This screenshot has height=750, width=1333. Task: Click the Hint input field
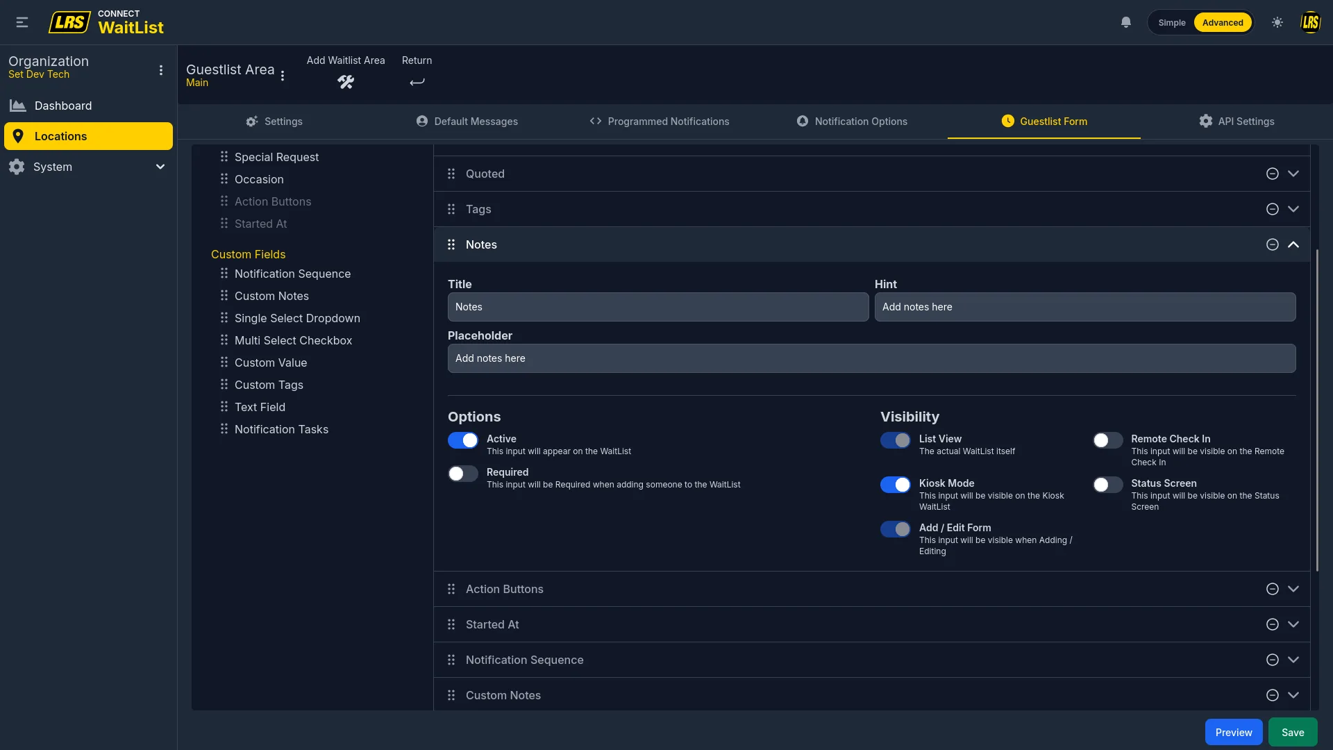pyautogui.click(x=1085, y=307)
